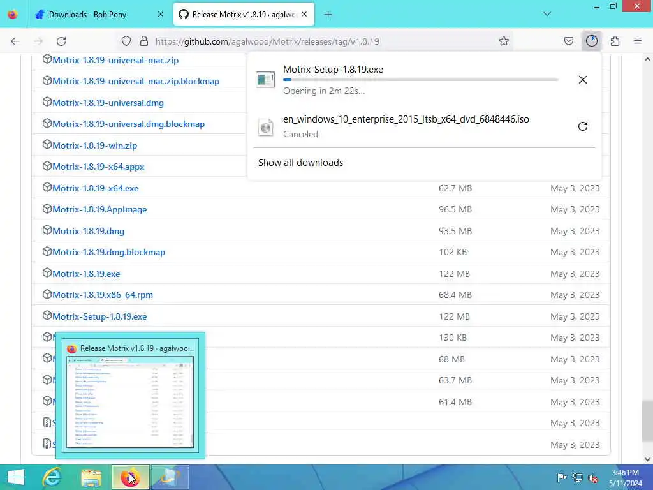653x490 pixels.
Task: Retry the canceled Windows 10 ISO download
Action: 583,126
